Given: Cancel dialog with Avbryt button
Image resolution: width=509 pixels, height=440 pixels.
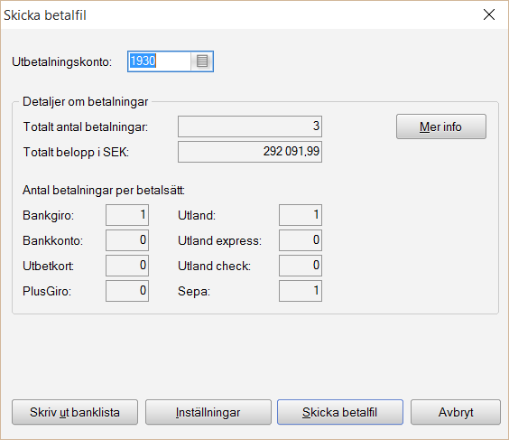Looking at the screenshot, I should click(456, 412).
